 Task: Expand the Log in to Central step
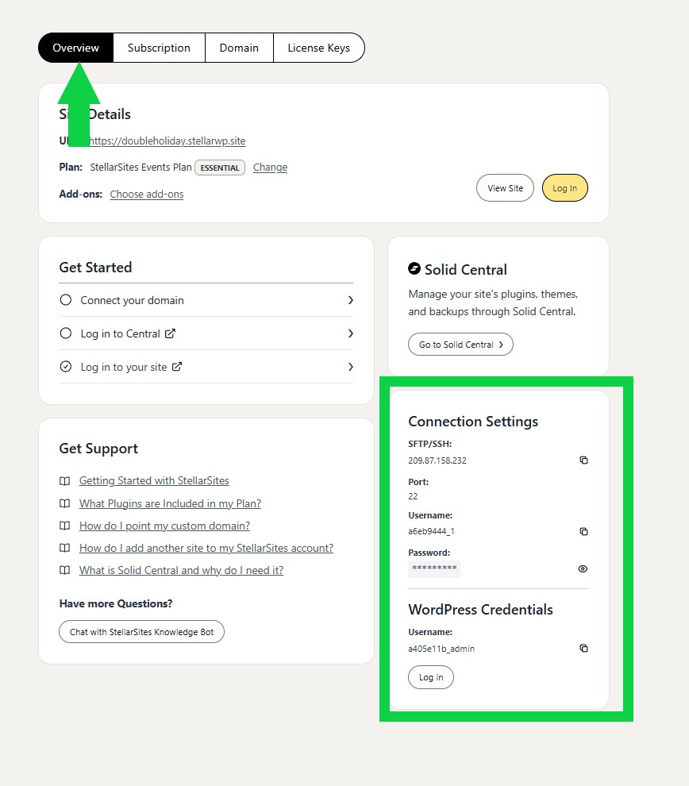[350, 333]
